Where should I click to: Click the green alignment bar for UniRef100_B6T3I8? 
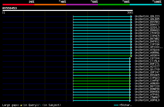101,87
